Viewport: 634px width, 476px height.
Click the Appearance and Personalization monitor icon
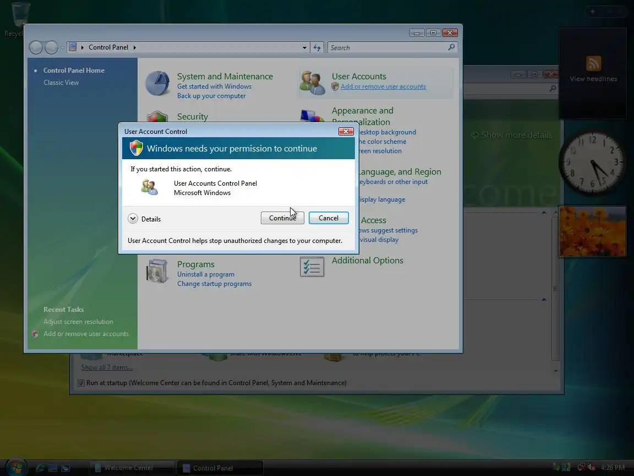click(x=312, y=116)
